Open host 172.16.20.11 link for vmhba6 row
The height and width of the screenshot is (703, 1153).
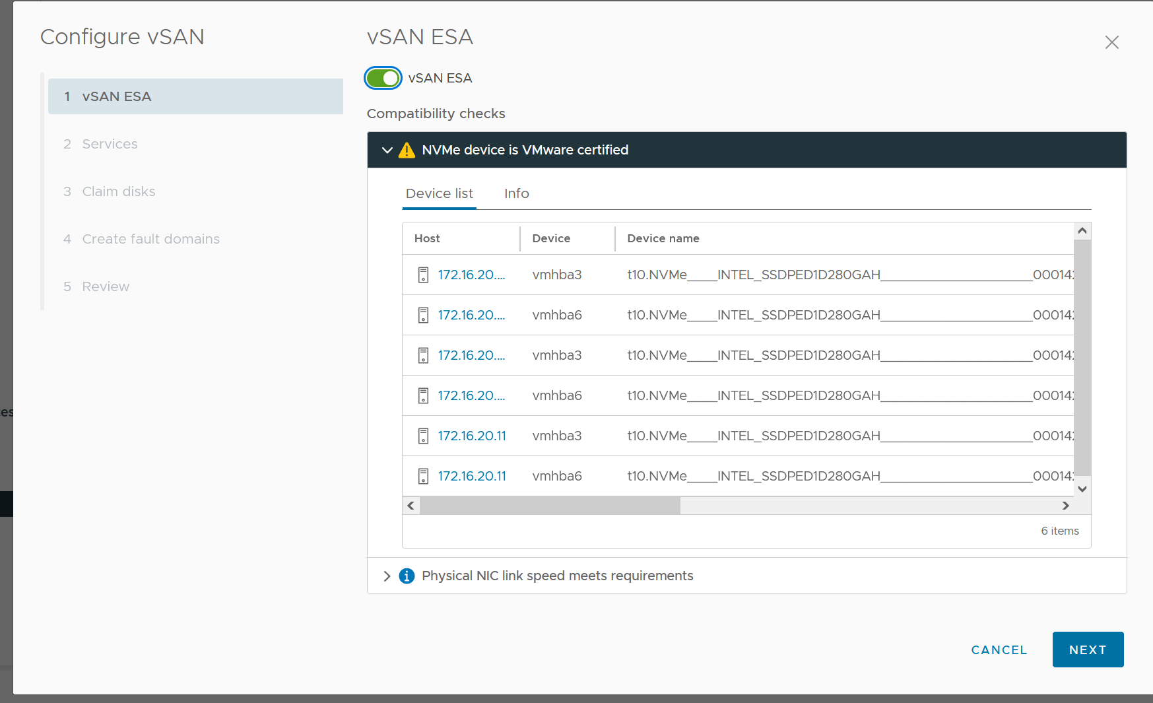click(472, 476)
